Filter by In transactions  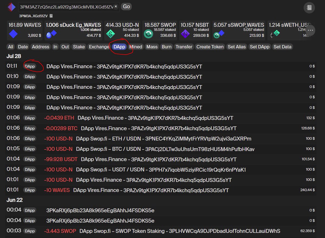[x=55, y=47]
